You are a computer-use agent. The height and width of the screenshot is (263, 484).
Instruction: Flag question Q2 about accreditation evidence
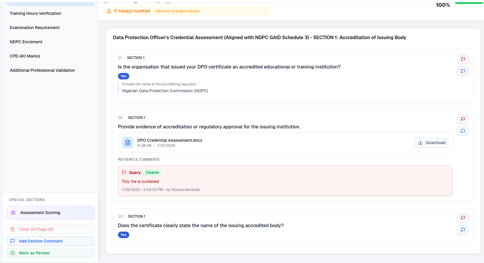point(463,119)
